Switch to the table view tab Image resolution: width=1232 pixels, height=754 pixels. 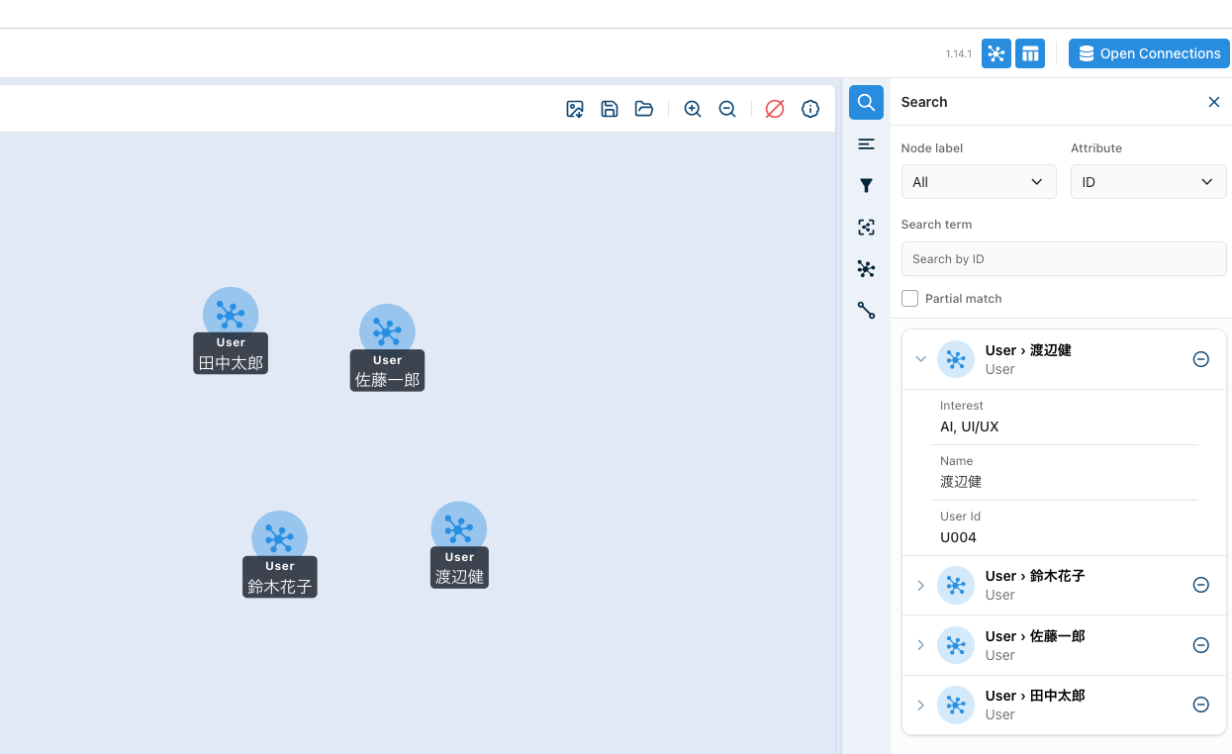pyautogui.click(x=1030, y=53)
